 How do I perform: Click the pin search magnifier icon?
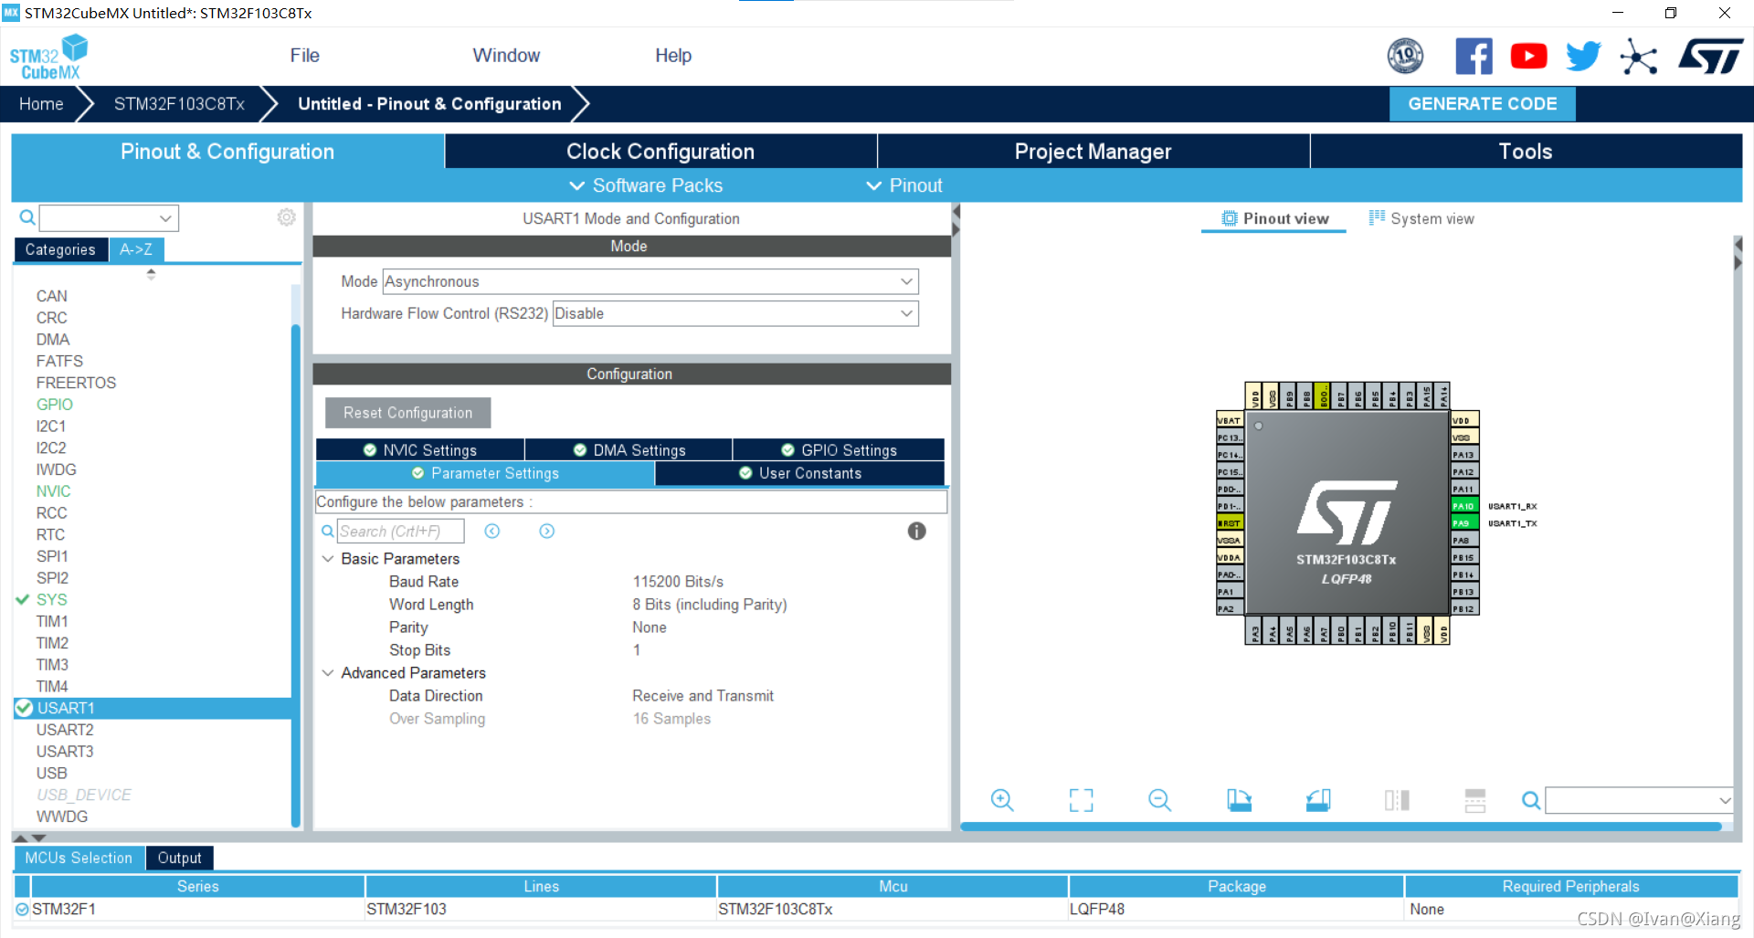pyautogui.click(x=1531, y=801)
